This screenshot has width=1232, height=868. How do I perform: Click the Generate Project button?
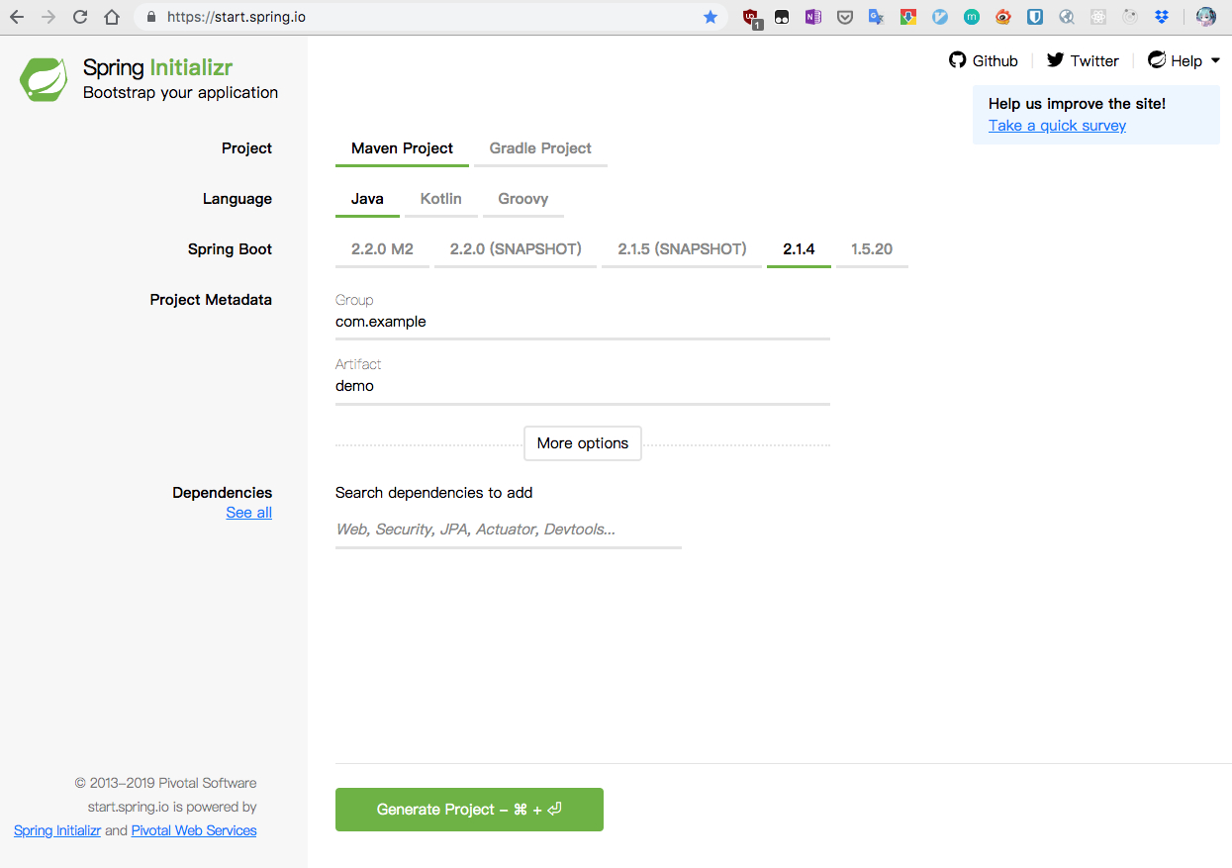coord(469,810)
